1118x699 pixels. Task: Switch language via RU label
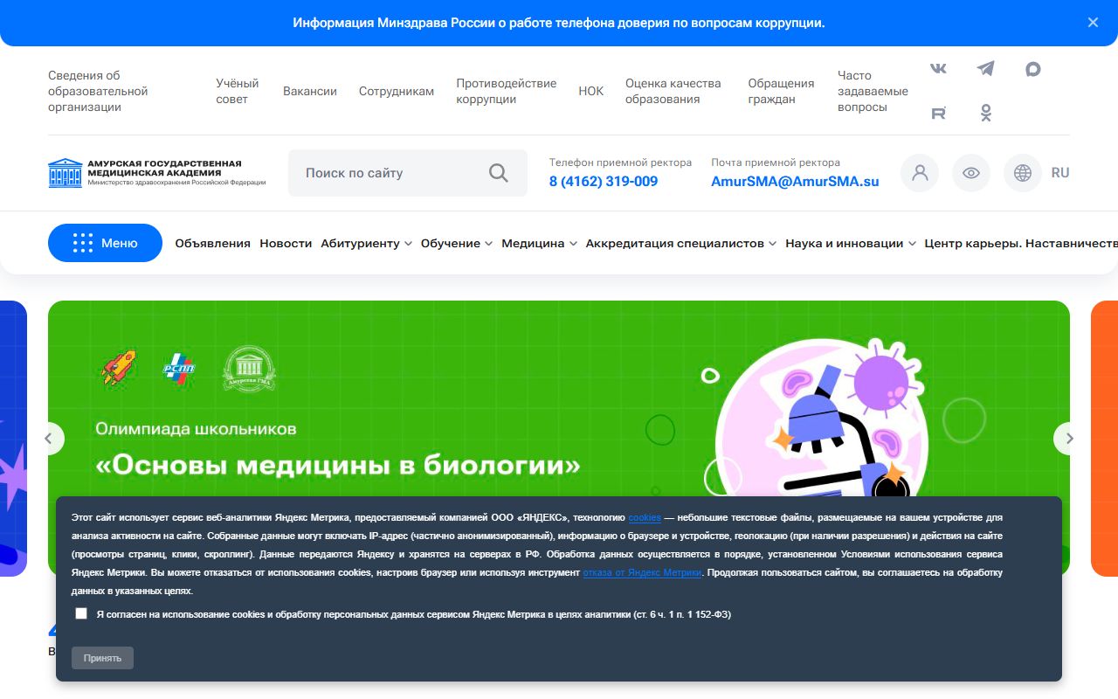click(x=1060, y=173)
